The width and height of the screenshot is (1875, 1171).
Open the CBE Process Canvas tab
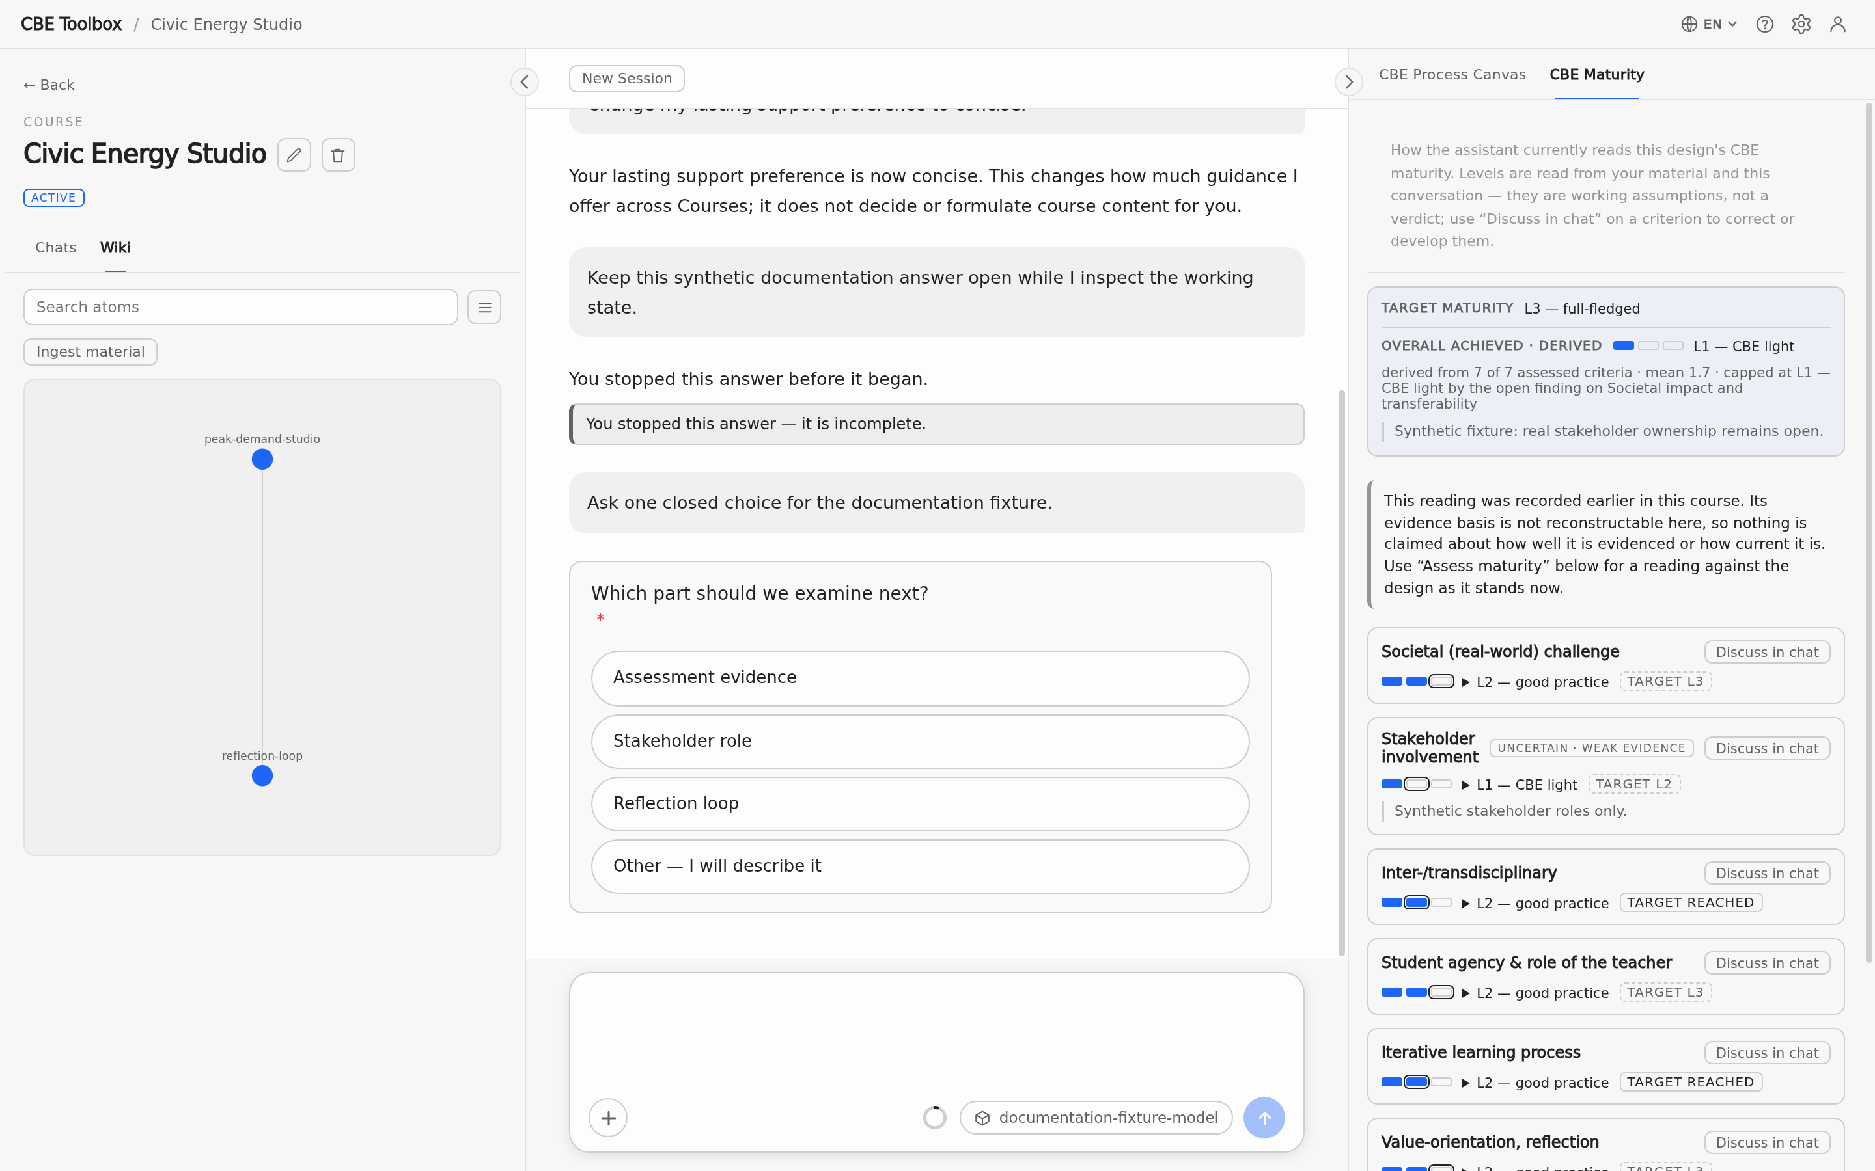coord(1452,74)
